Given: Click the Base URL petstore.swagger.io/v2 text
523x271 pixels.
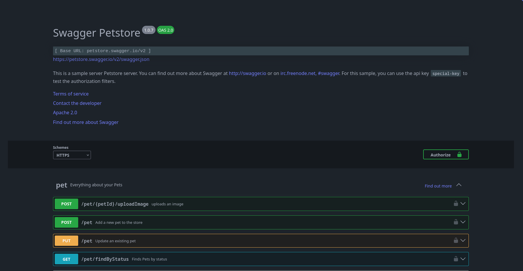Looking at the screenshot, I should (x=103, y=51).
